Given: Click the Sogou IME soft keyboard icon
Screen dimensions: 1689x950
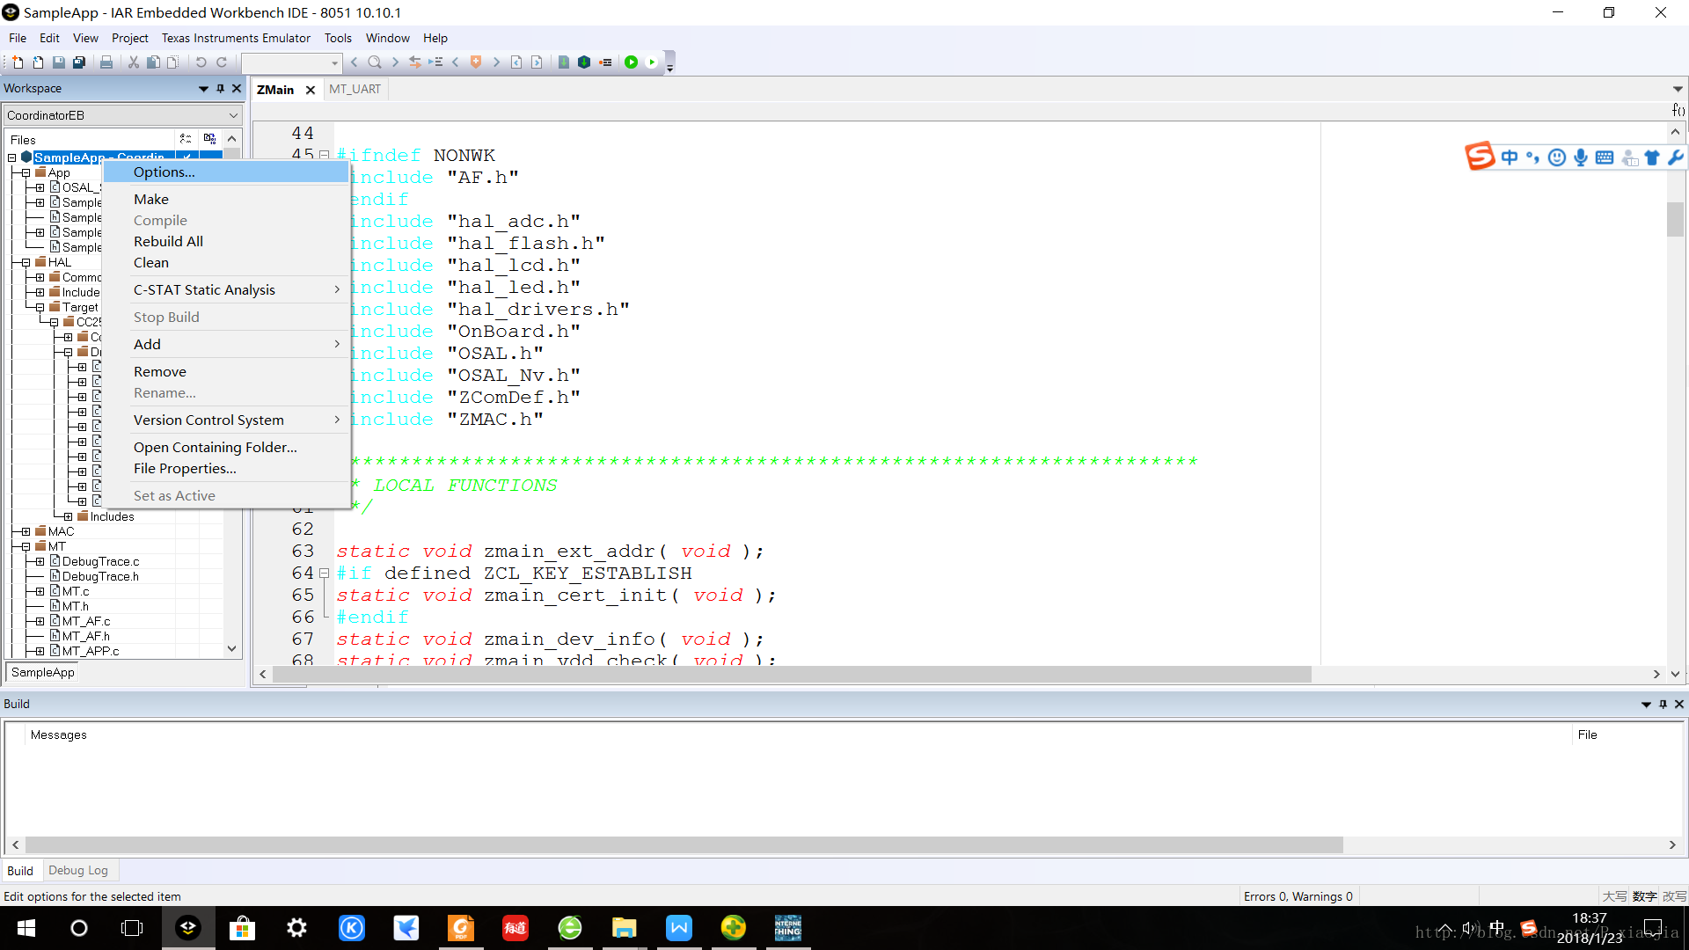Looking at the screenshot, I should tap(1605, 157).
